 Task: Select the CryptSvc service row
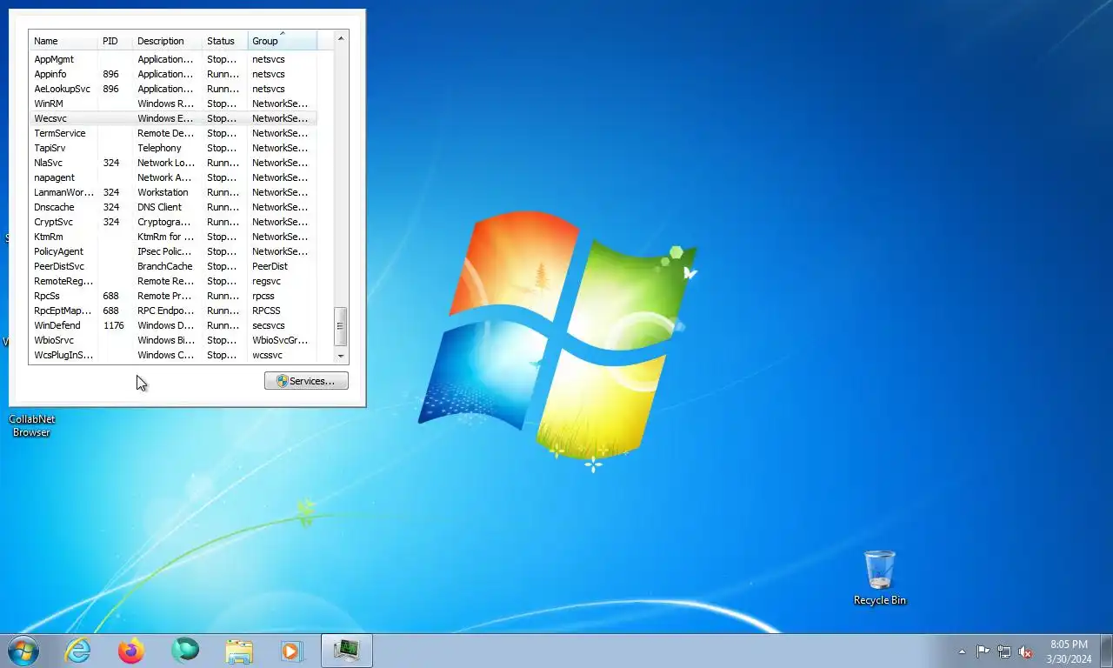(173, 222)
